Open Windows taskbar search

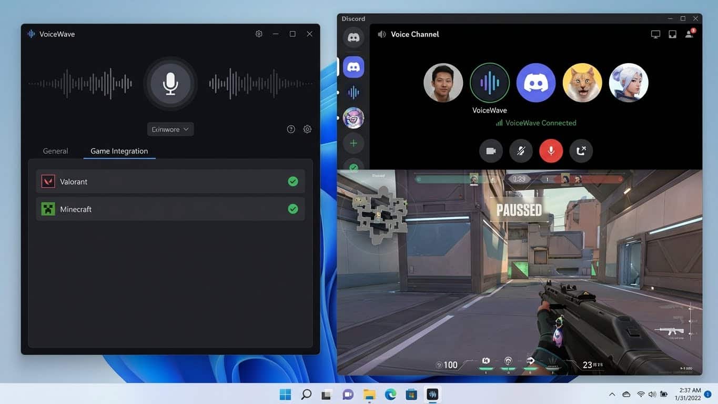point(306,394)
